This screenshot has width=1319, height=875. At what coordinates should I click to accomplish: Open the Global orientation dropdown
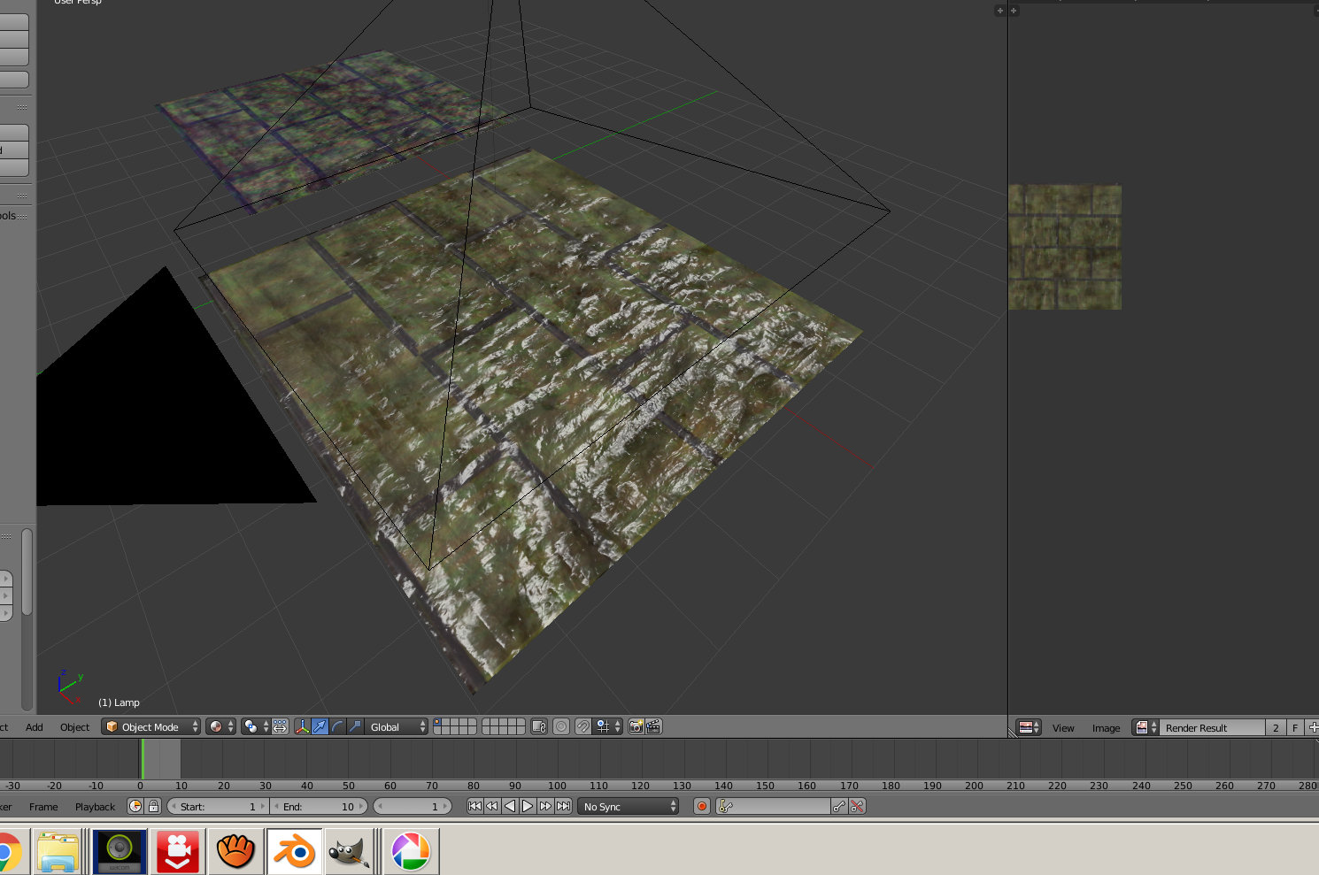(x=397, y=726)
